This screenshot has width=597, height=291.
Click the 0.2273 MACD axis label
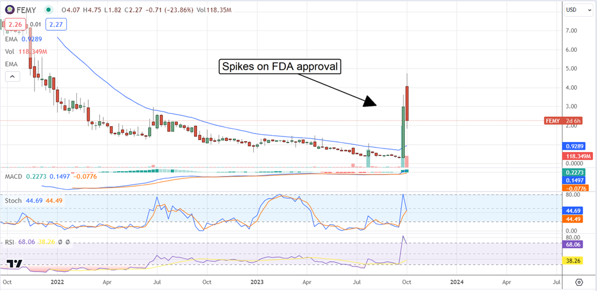(x=574, y=172)
